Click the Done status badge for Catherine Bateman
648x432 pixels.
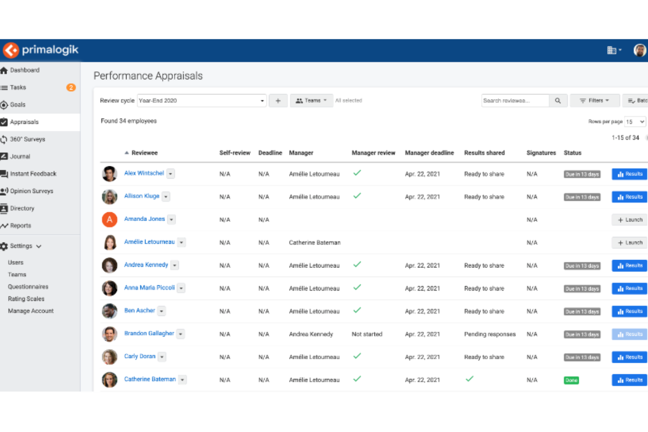(571, 380)
